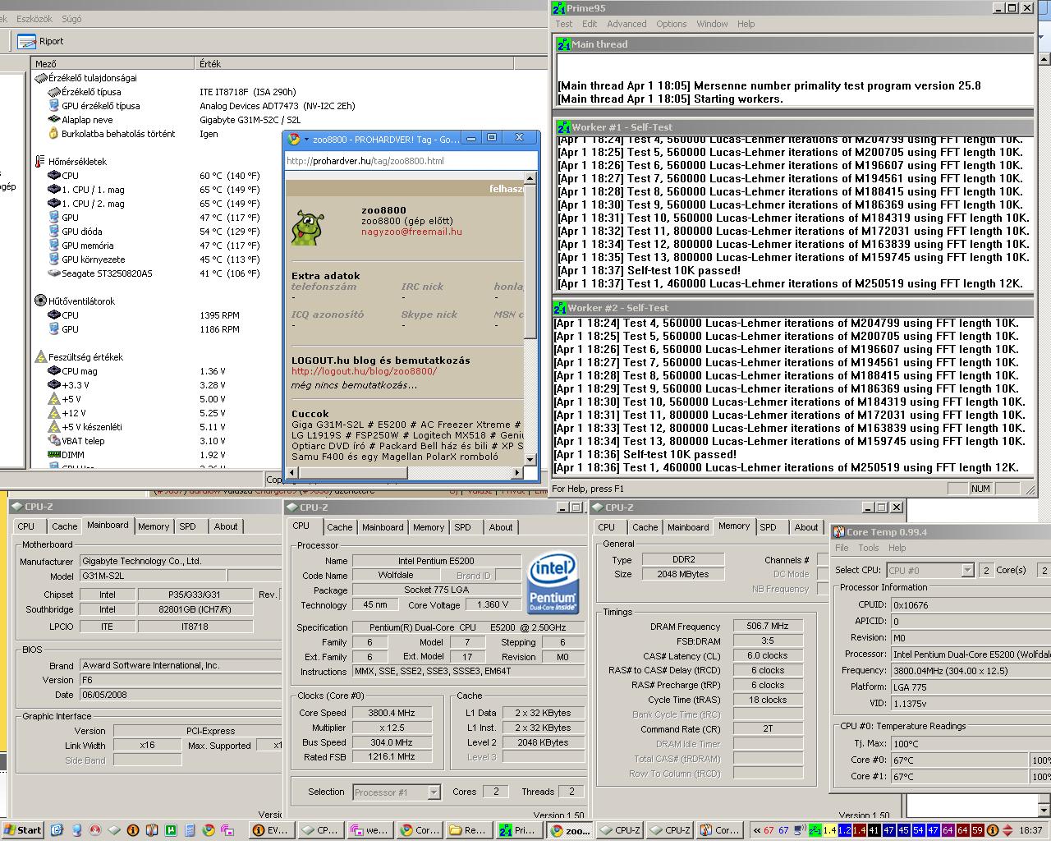
Task: Open the Select CPU dropdown in Core Temp
Action: [x=967, y=570]
